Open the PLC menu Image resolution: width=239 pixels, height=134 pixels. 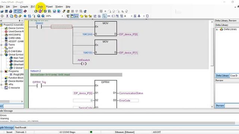pos(33,7)
